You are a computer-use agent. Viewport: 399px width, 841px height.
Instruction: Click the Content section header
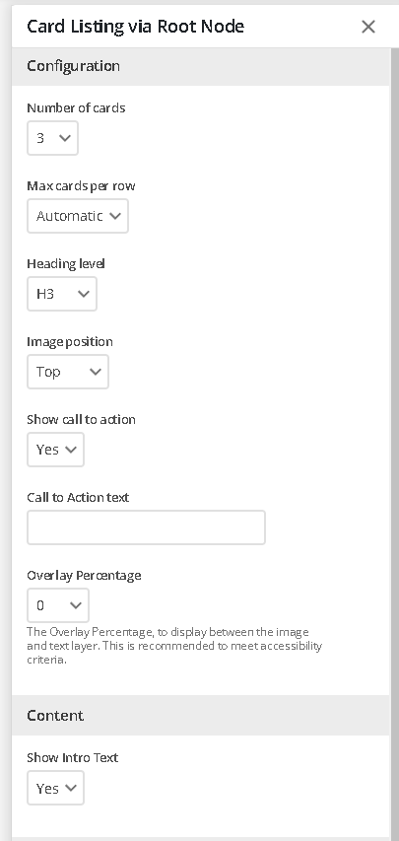tap(200, 715)
